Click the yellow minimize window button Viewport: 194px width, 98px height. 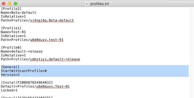tap(10, 4)
